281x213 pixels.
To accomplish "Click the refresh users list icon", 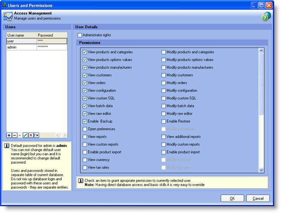I will [x=36, y=135].
